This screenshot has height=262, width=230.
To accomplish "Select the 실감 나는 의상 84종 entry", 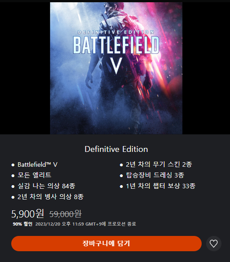I will [46, 186].
